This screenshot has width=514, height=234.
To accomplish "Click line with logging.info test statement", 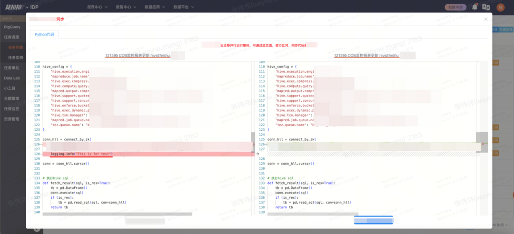I will tap(81, 154).
